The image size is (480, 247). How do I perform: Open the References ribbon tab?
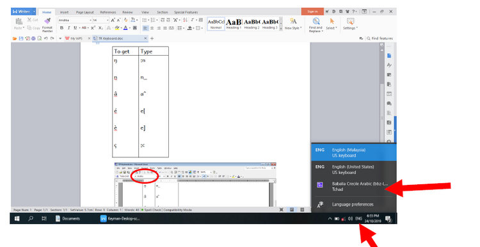(x=108, y=12)
